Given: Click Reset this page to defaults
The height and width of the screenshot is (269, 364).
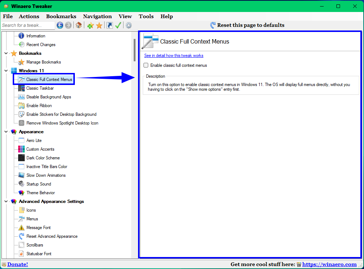Looking at the screenshot, I should pyautogui.click(x=247, y=25).
